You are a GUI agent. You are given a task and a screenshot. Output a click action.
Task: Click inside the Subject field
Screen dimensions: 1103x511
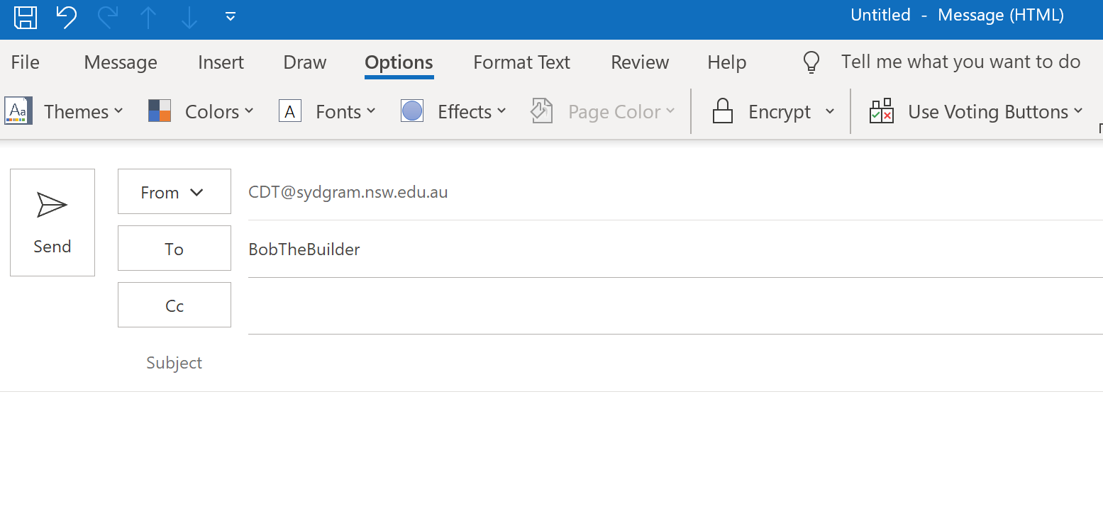pos(497,362)
